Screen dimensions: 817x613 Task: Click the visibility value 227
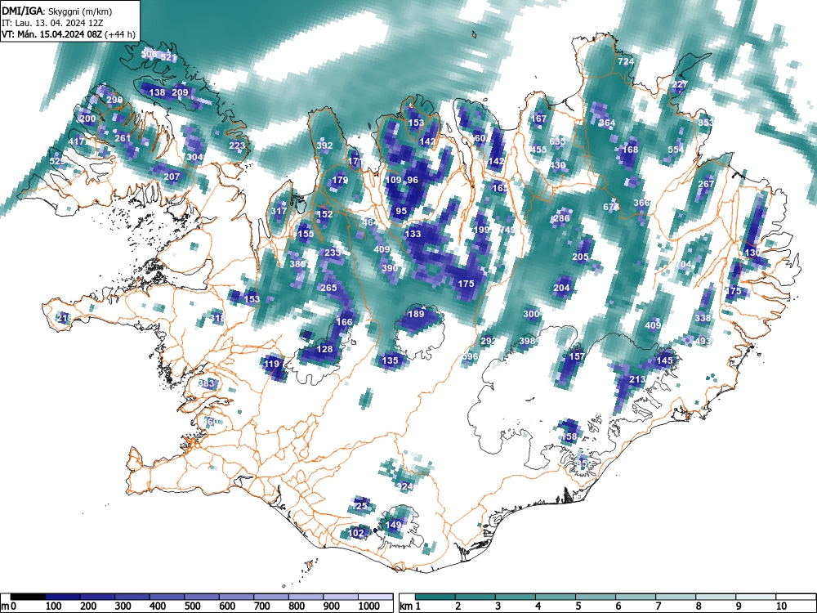click(680, 84)
